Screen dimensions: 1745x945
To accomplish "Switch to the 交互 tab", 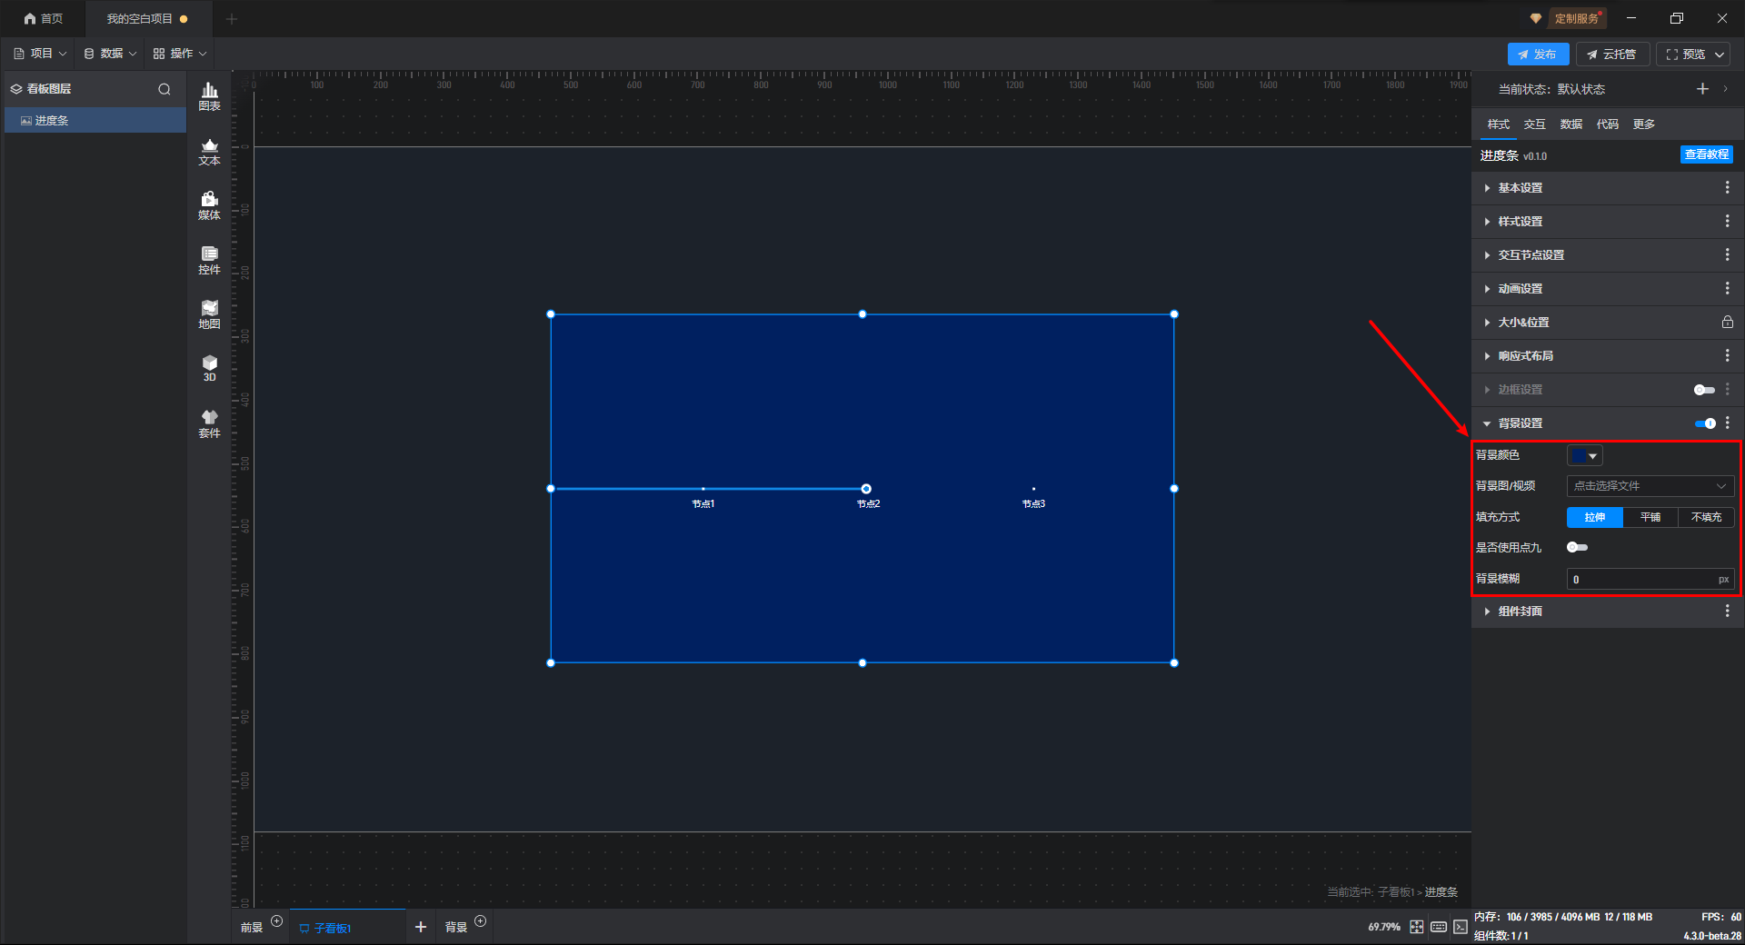I will coord(1535,124).
